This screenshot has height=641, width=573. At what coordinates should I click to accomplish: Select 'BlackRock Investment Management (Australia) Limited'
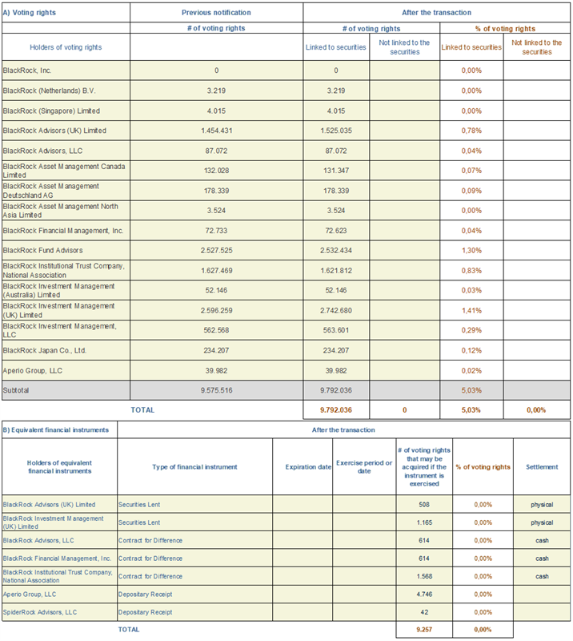(x=66, y=290)
